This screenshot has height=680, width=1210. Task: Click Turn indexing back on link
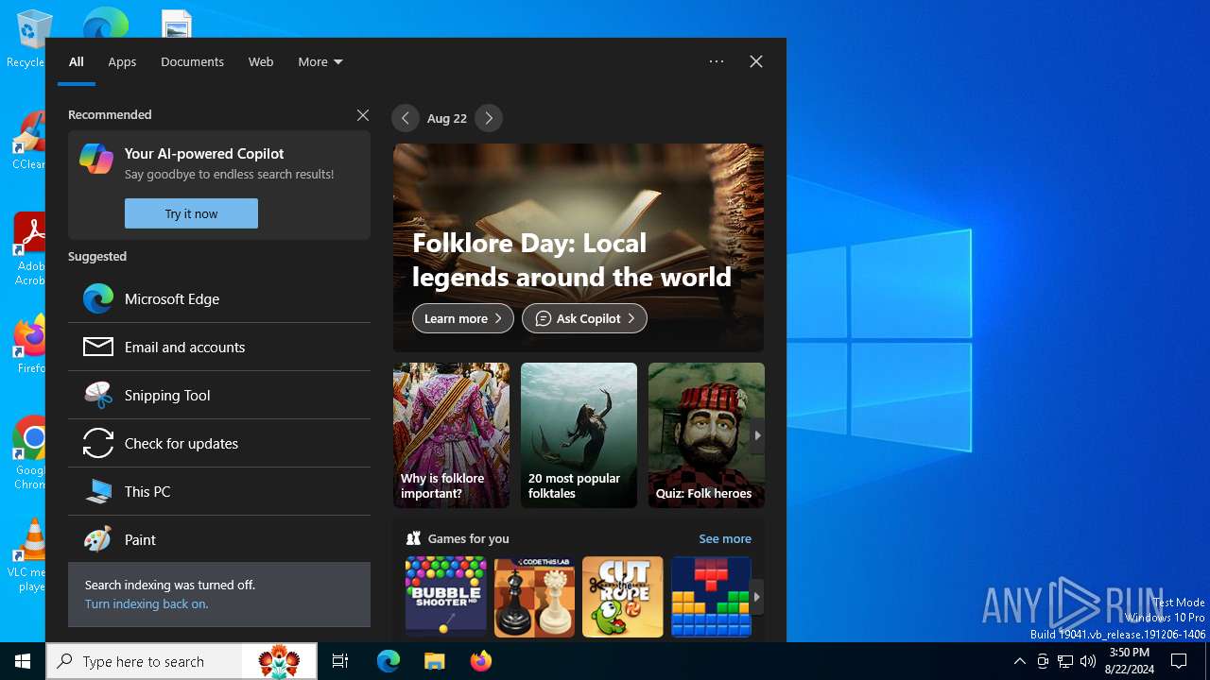click(147, 603)
